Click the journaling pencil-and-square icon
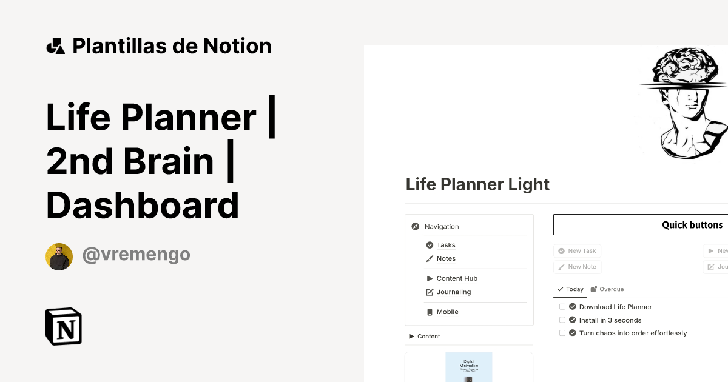Image resolution: width=728 pixels, height=382 pixels. (x=429, y=292)
